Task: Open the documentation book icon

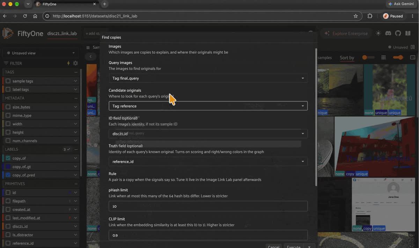Action: point(408,34)
